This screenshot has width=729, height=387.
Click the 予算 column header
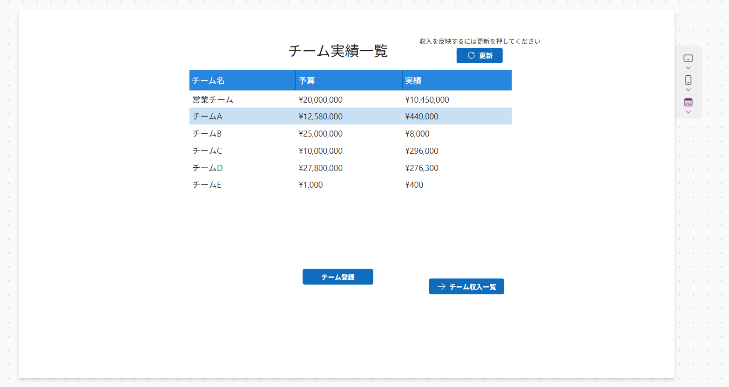(349, 80)
